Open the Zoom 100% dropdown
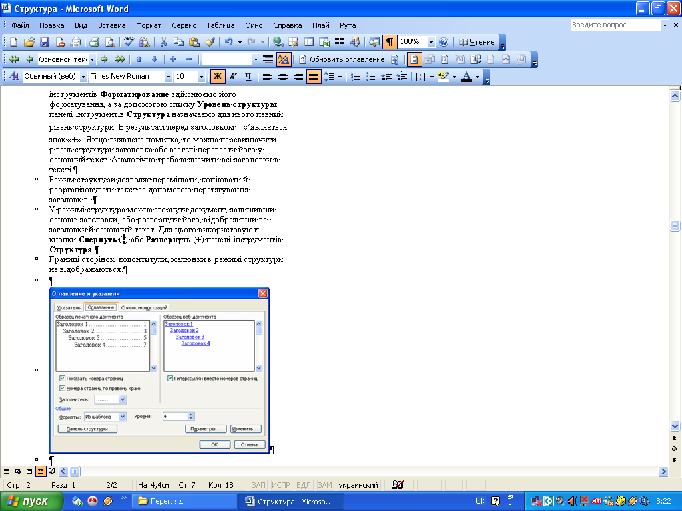682x511 pixels. tap(431, 42)
